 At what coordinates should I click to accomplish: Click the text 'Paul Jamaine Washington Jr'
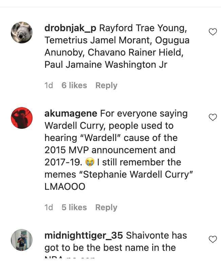[106, 65]
